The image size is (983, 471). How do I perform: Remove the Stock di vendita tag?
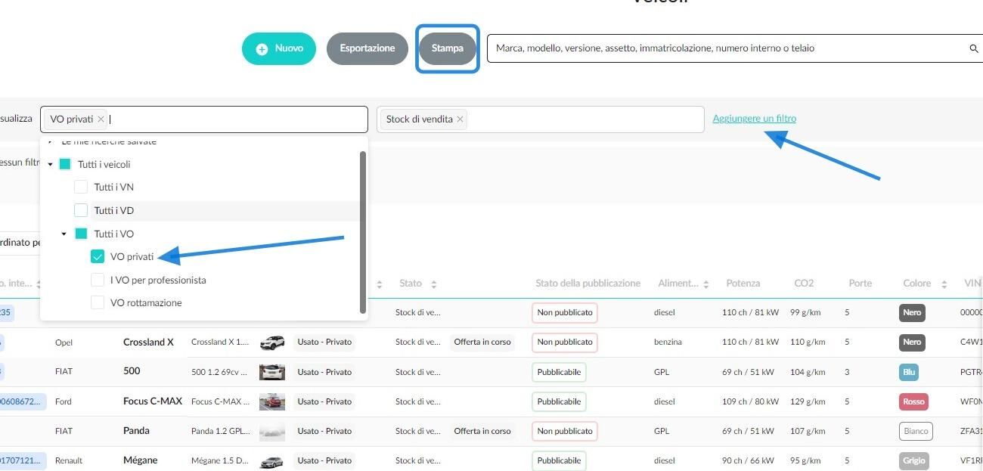[460, 119]
